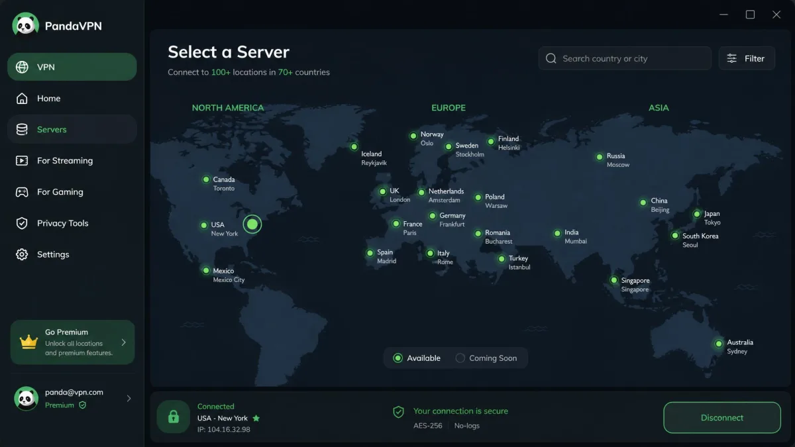Click the magnifier icon in search box

[x=551, y=58]
